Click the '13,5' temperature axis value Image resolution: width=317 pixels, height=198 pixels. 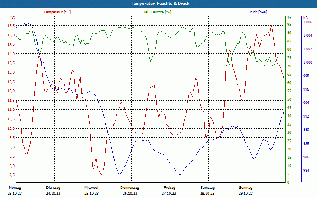coord(11,63)
